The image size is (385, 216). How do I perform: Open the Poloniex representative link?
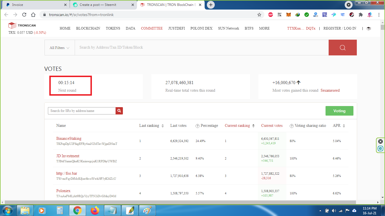63,191
